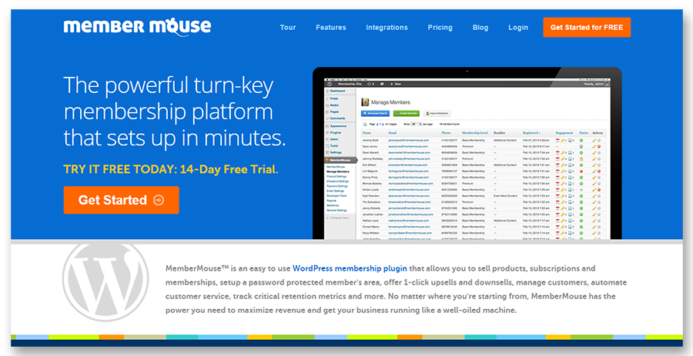Click the blue Advanced Search button
Viewport: 693px width, 356px height.
tap(375, 113)
